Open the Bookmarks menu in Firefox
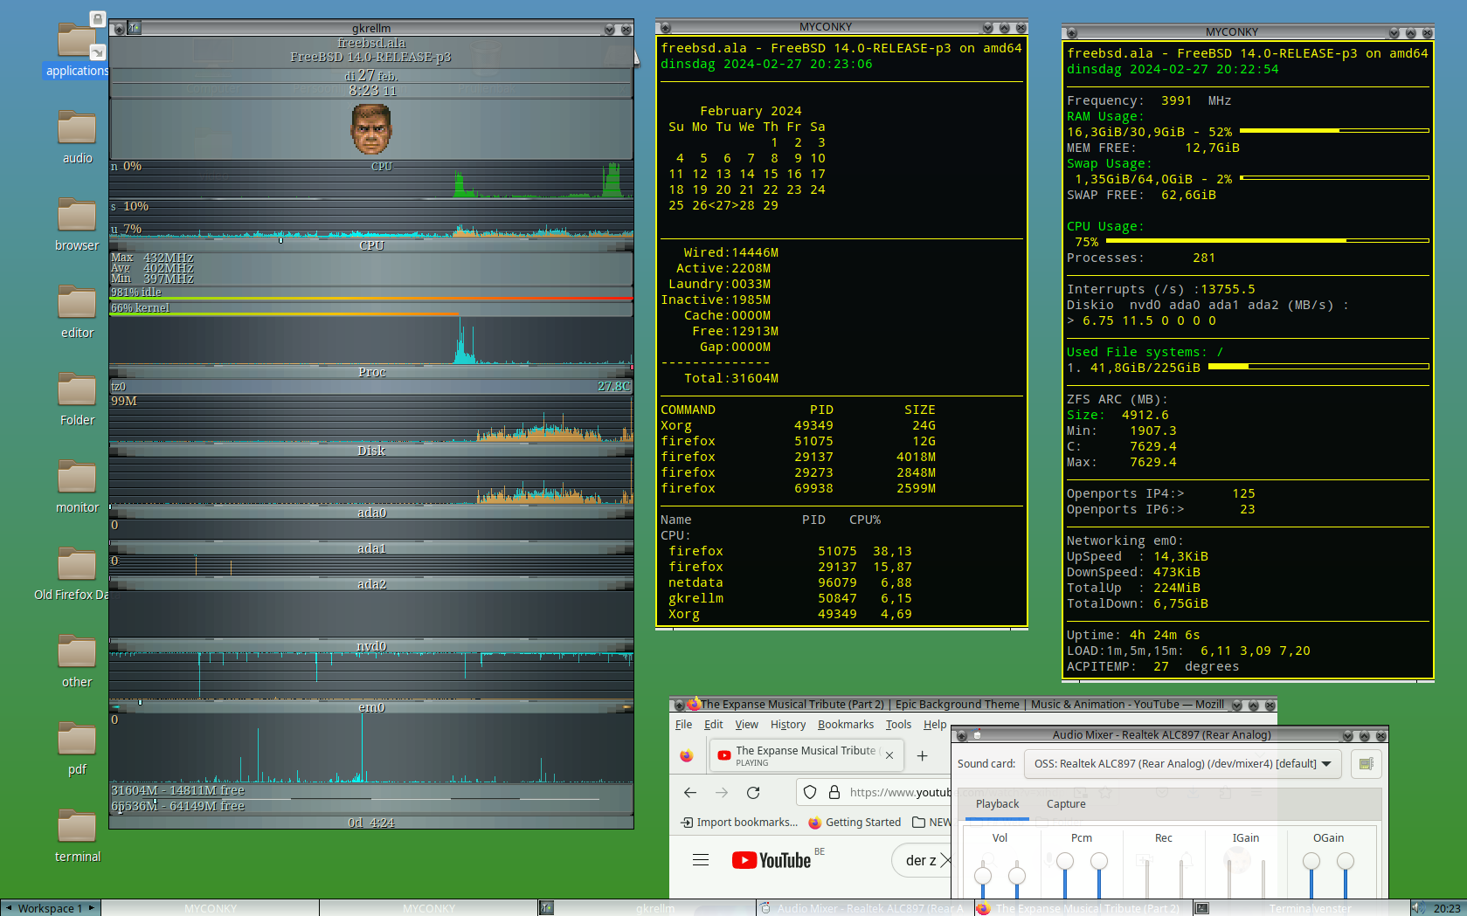This screenshot has width=1467, height=916. [846, 725]
